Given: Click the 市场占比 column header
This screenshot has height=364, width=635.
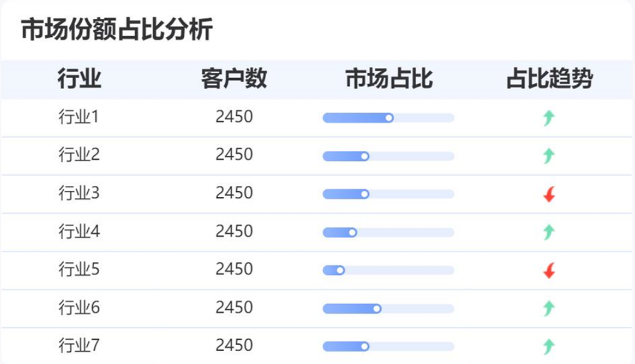Looking at the screenshot, I should coord(388,79).
